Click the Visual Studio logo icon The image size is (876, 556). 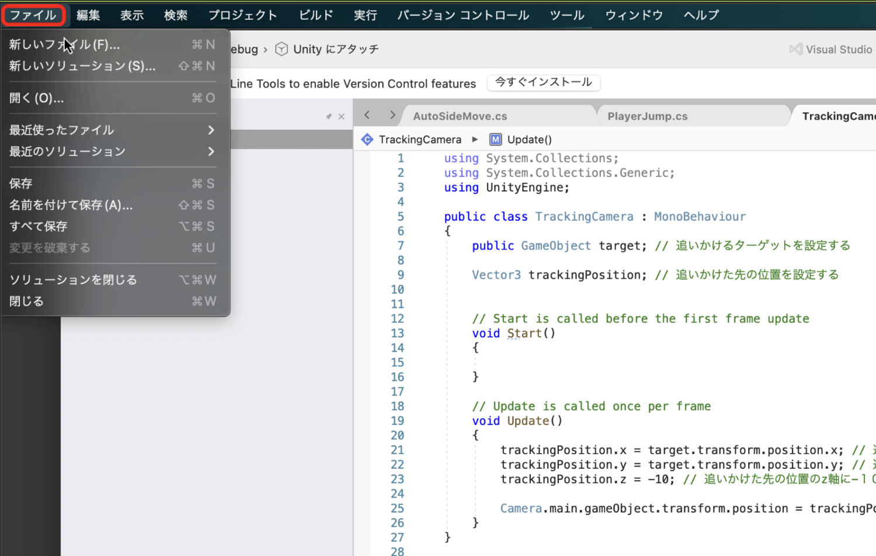(796, 49)
